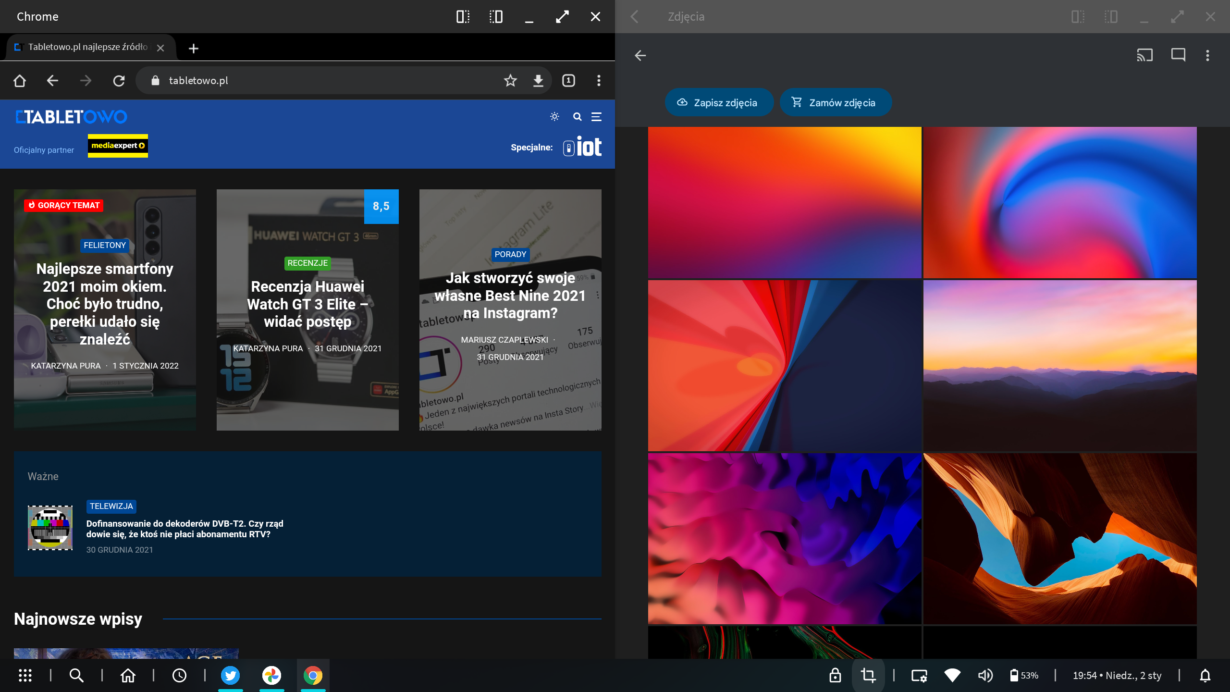The width and height of the screenshot is (1230, 692).
Task: Open comments icon in Zdjęcia
Action: [1178, 55]
